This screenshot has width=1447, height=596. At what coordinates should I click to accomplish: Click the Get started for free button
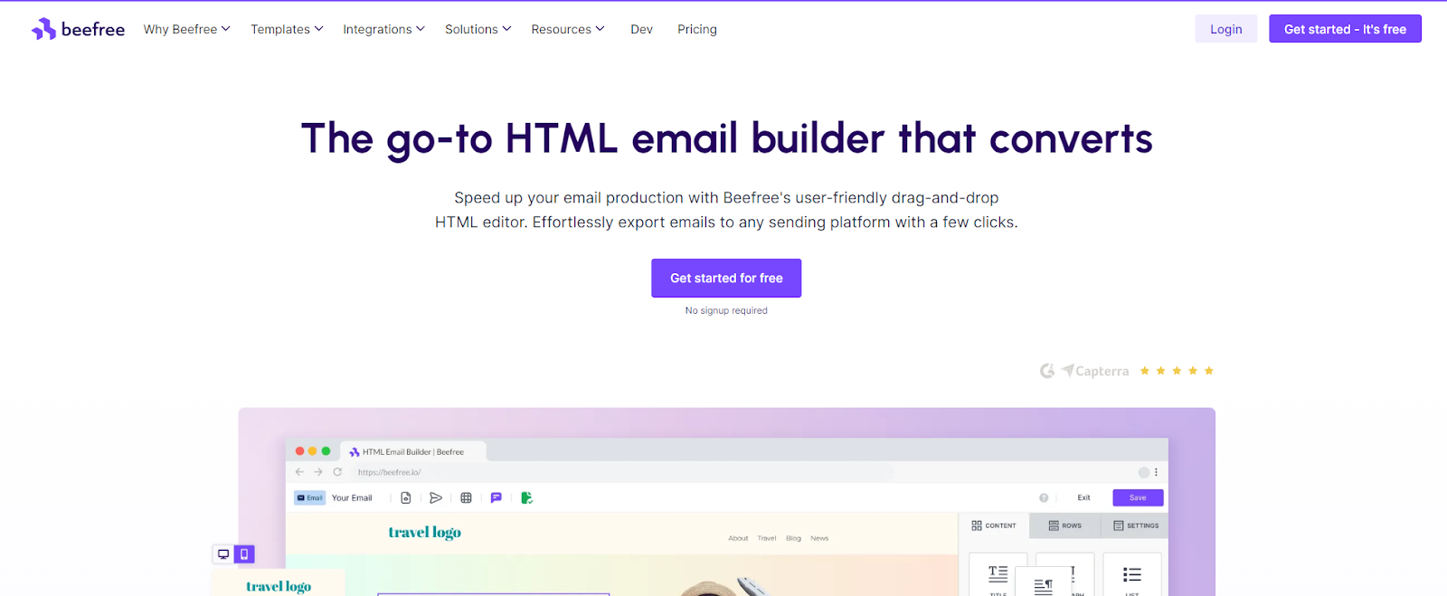pyautogui.click(x=726, y=278)
